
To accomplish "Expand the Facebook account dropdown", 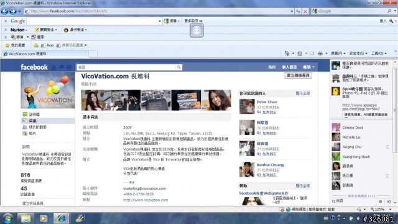I will [308, 67].
